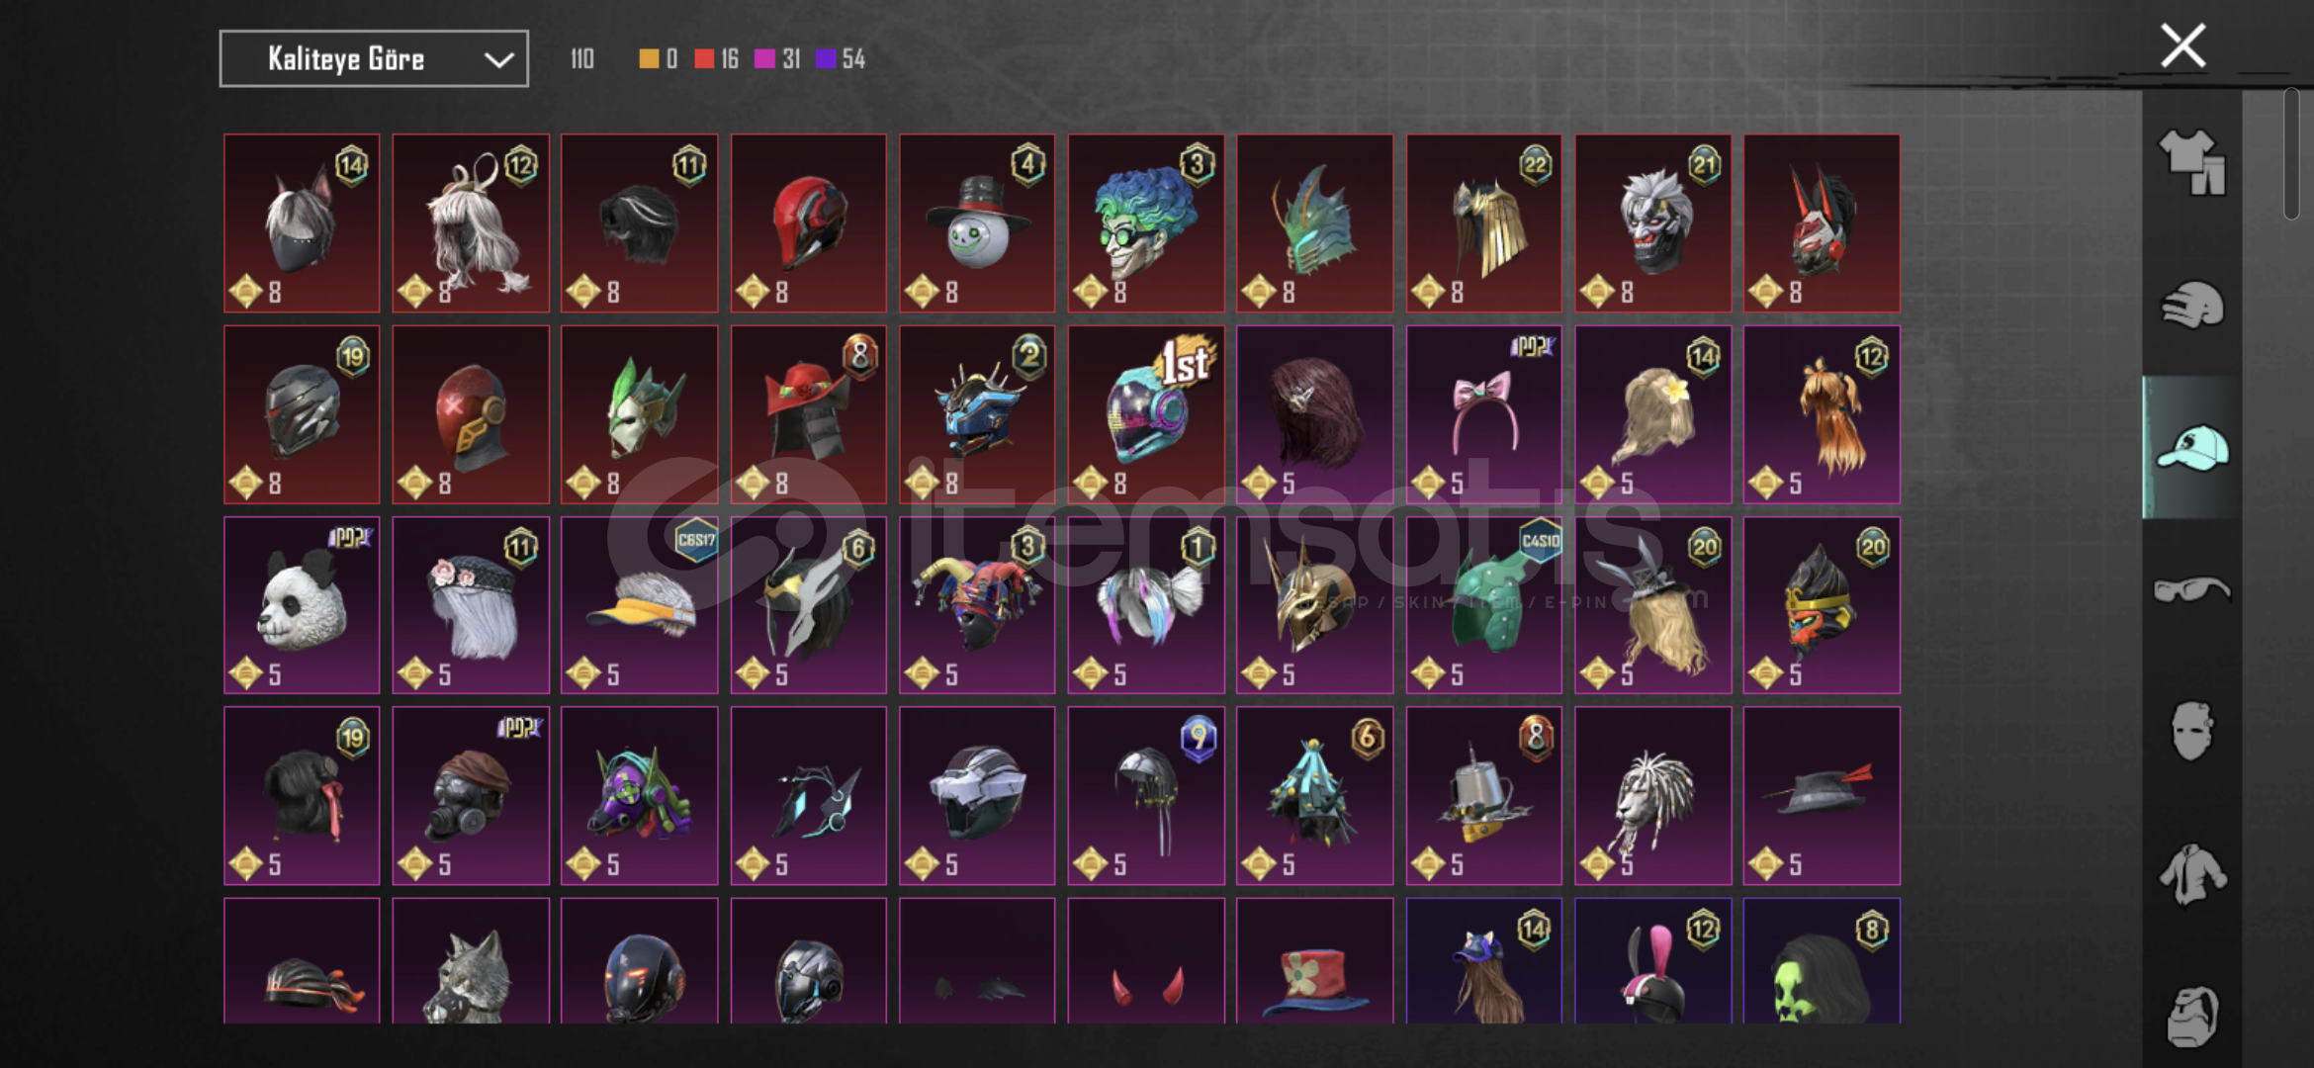Select the 1st place neon helmet item
The width and height of the screenshot is (2314, 1068).
1146,415
